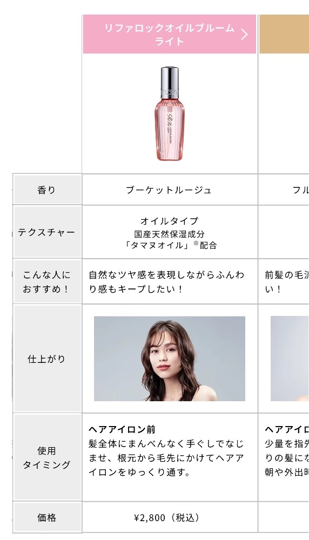
Task: Click the chevron arrow in pink header
Action: coord(244,35)
